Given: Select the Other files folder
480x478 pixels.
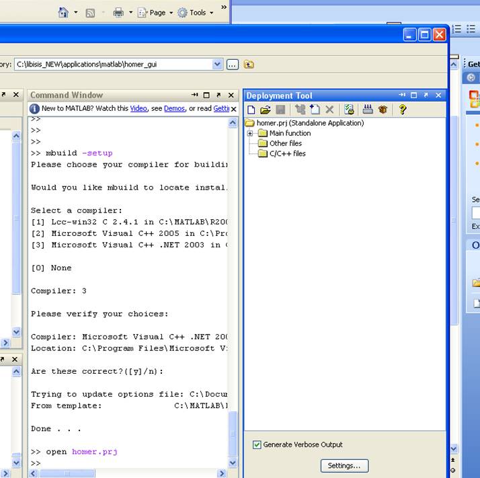Looking at the screenshot, I should [285, 143].
